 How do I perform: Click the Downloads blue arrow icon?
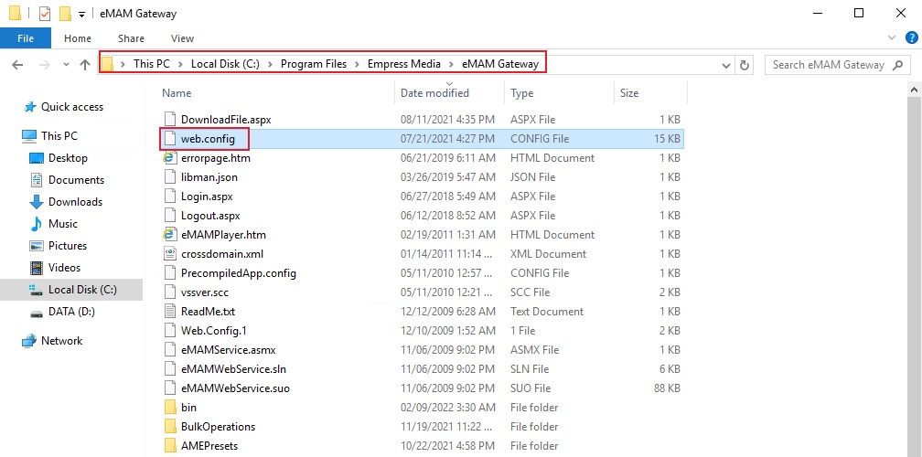coord(37,202)
